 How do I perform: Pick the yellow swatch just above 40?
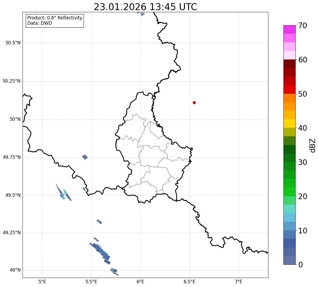point(289,123)
